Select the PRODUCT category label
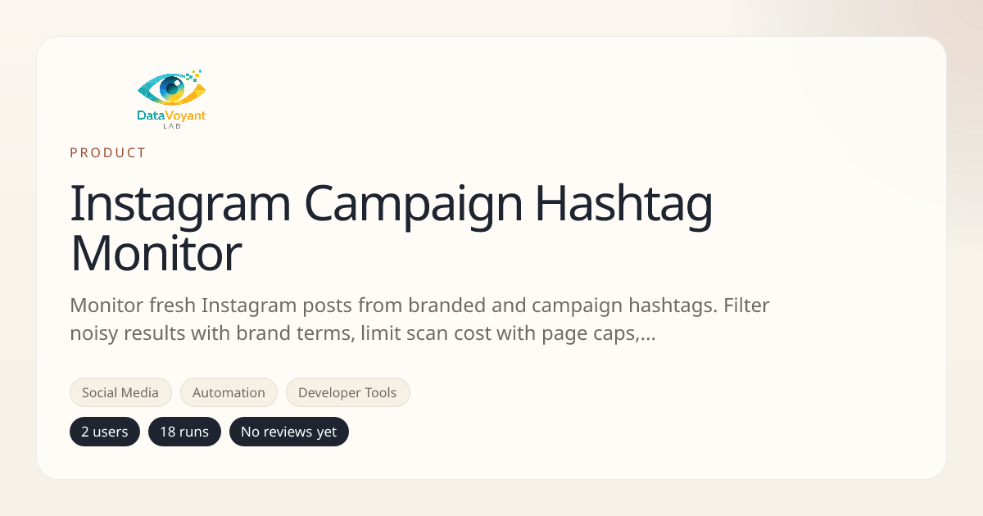Image resolution: width=983 pixels, height=516 pixels. pyautogui.click(x=108, y=152)
